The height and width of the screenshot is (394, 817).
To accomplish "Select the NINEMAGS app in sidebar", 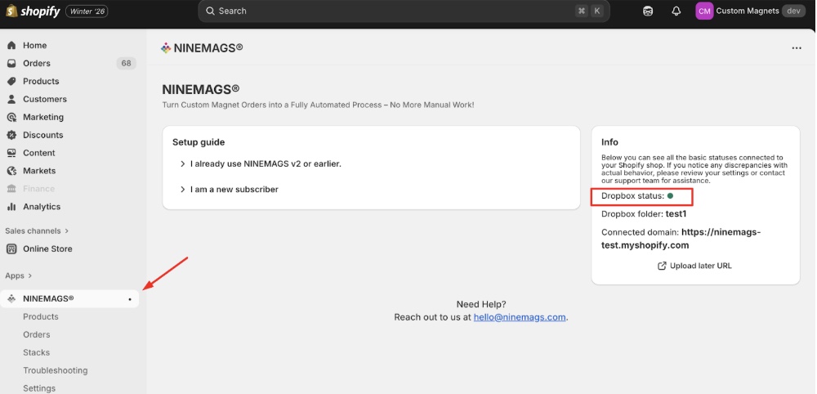I will click(x=69, y=298).
